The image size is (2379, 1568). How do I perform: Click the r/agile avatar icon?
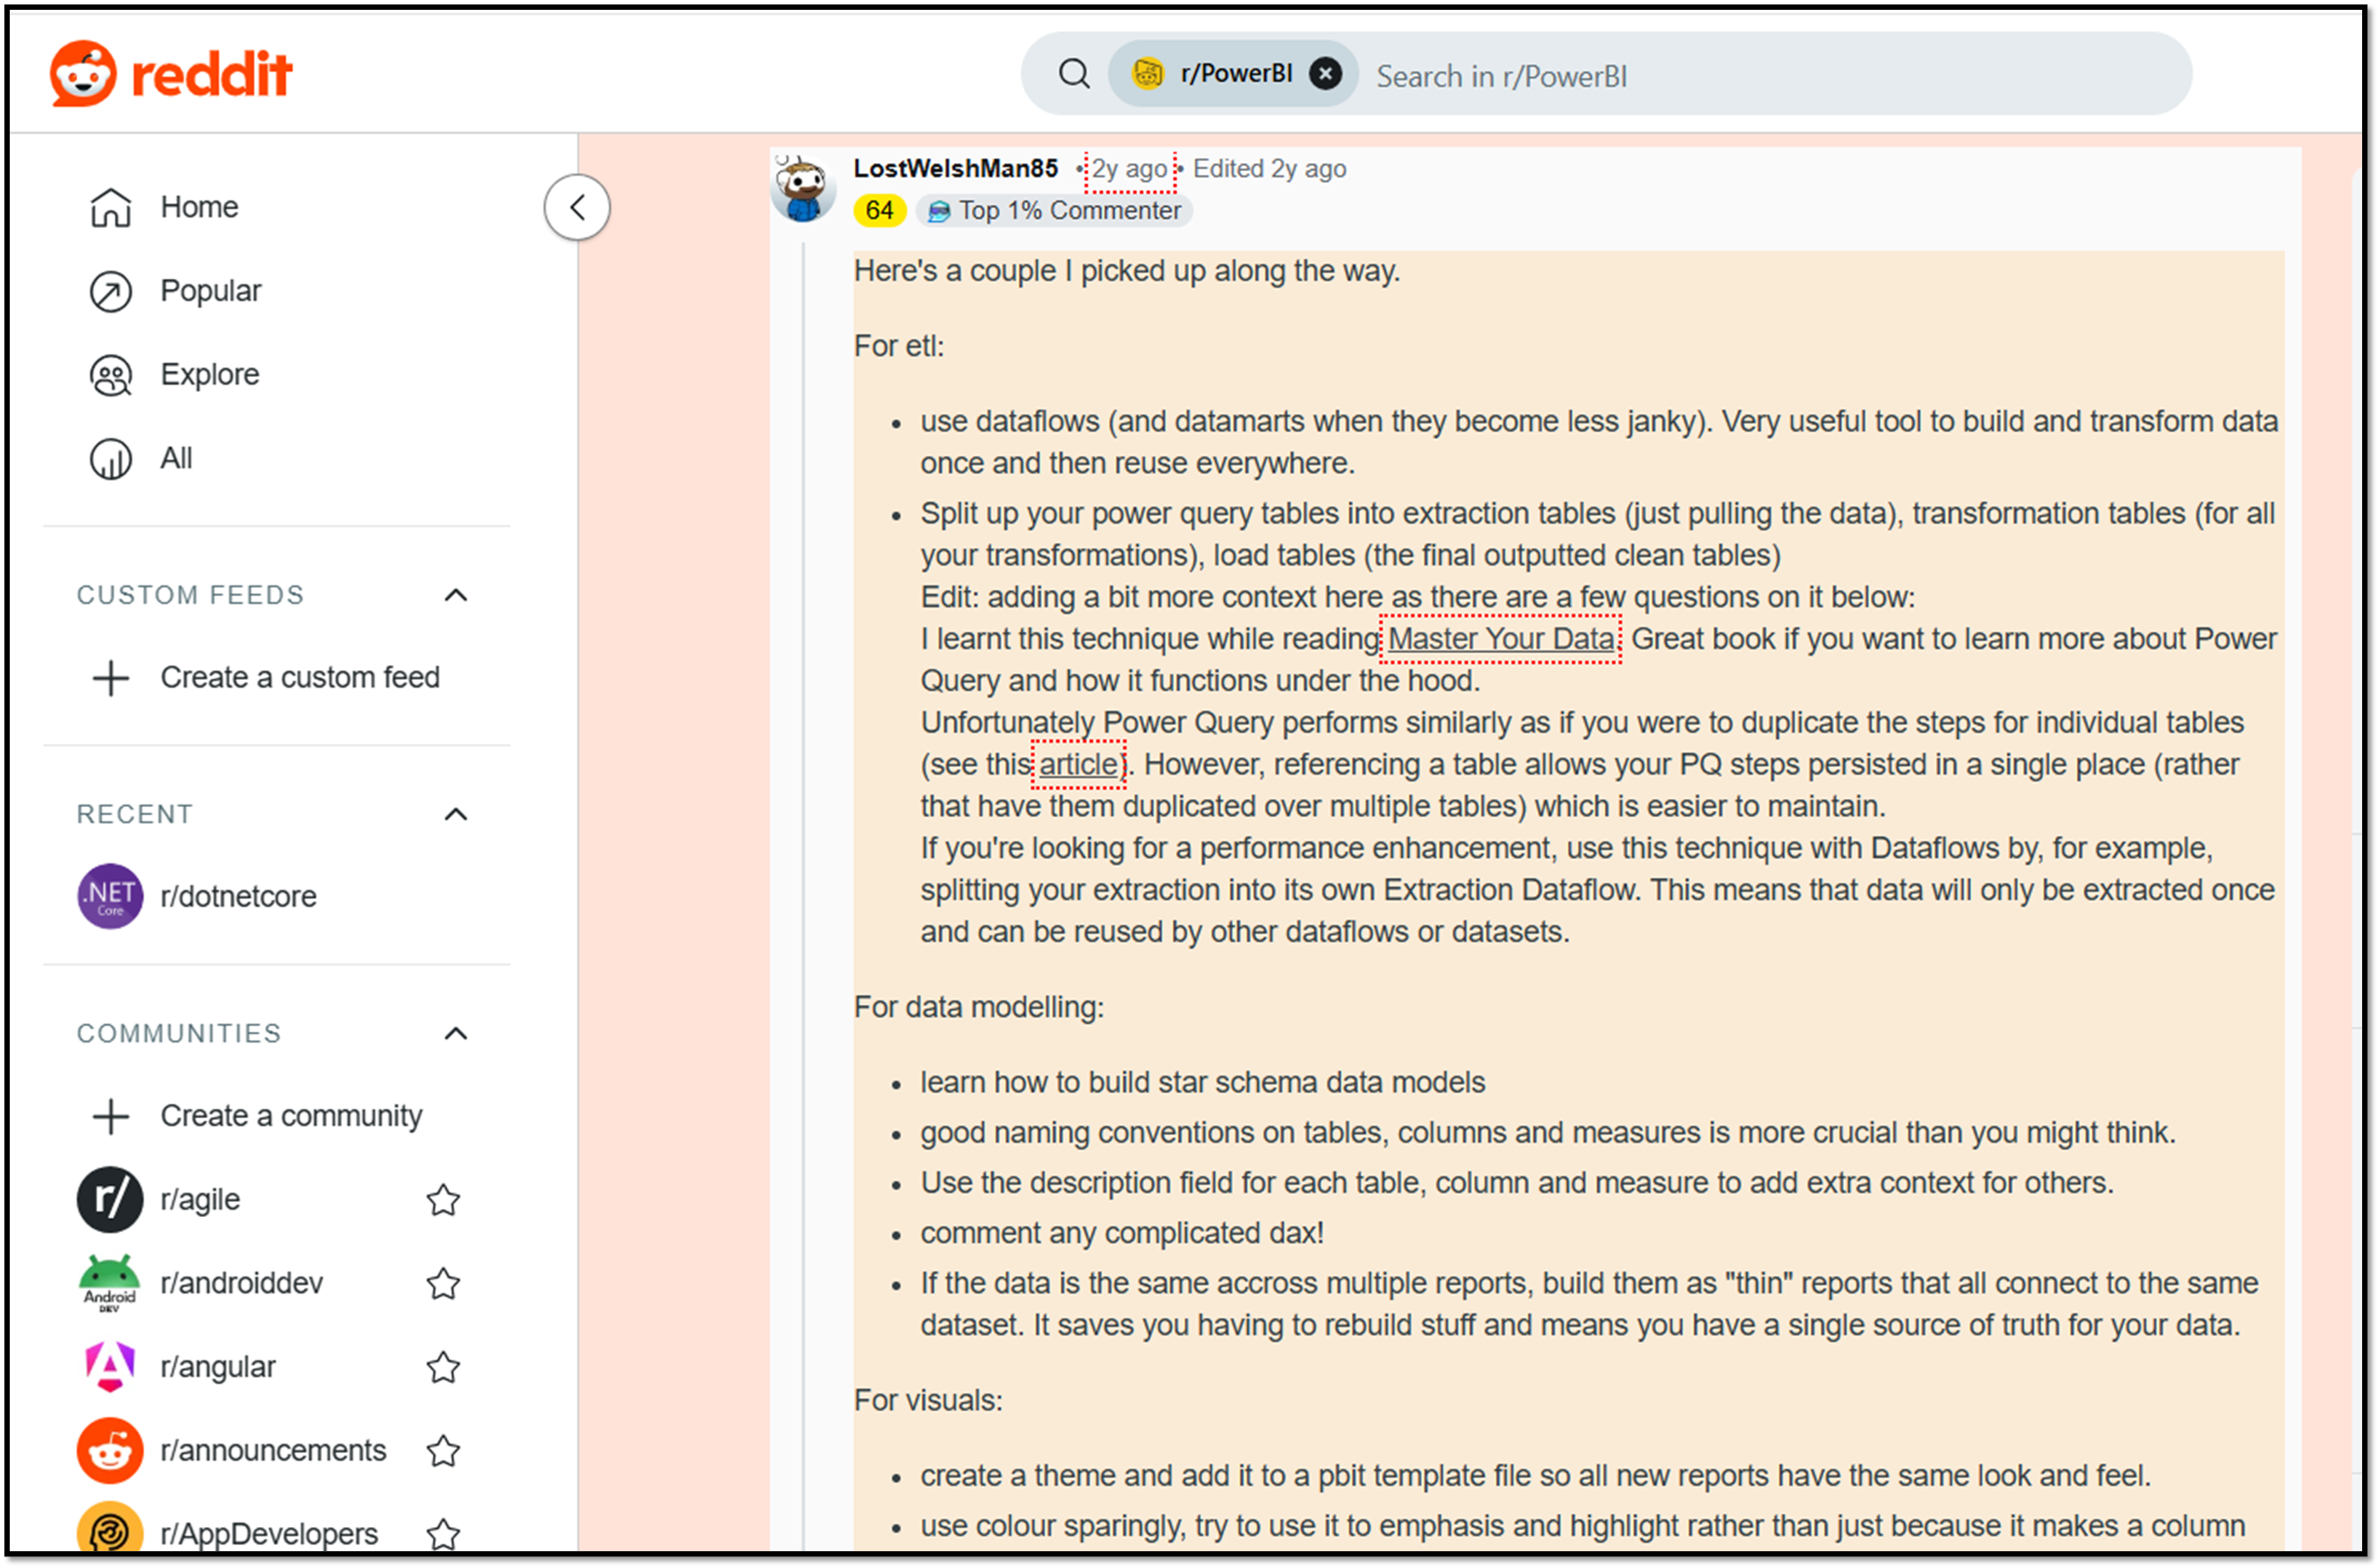click(110, 1200)
